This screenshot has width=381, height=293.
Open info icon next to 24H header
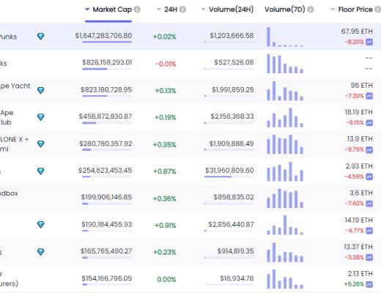[x=182, y=10]
